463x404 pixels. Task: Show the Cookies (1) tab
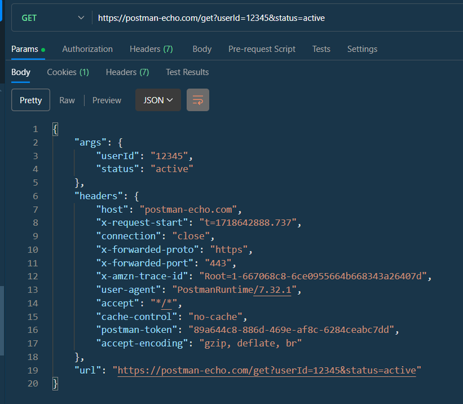click(68, 72)
